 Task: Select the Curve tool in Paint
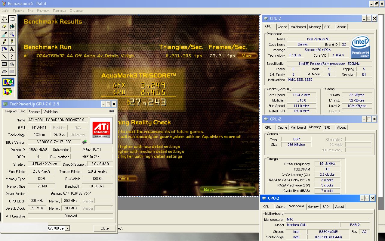[x=12, y=57]
